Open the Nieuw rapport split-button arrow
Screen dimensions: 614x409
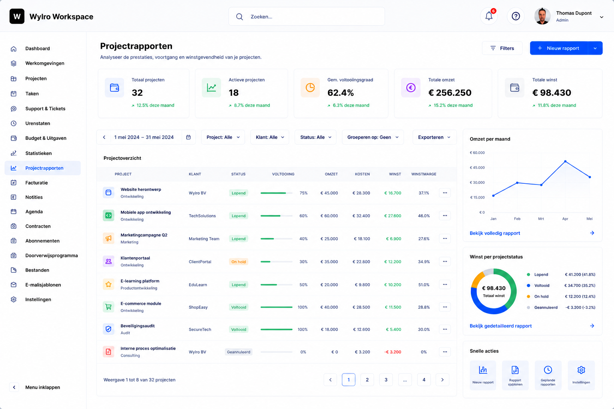click(595, 48)
